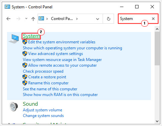Click the Control Panel icon in address bar

click(41, 18)
